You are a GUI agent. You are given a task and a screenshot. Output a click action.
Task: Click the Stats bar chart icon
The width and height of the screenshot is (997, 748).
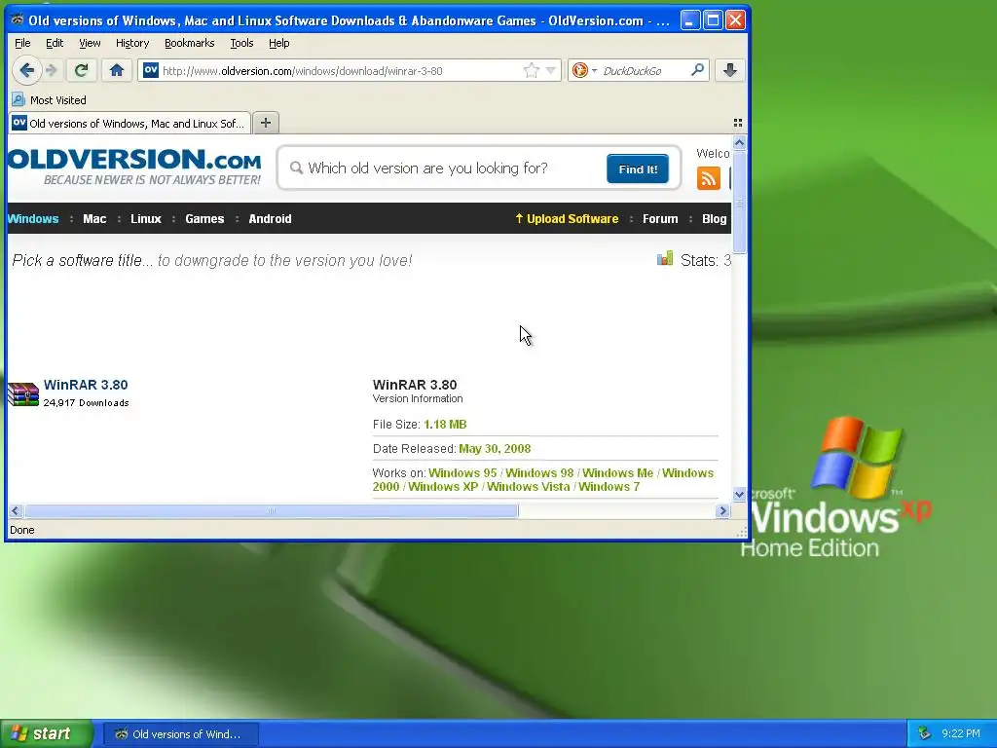tap(664, 258)
